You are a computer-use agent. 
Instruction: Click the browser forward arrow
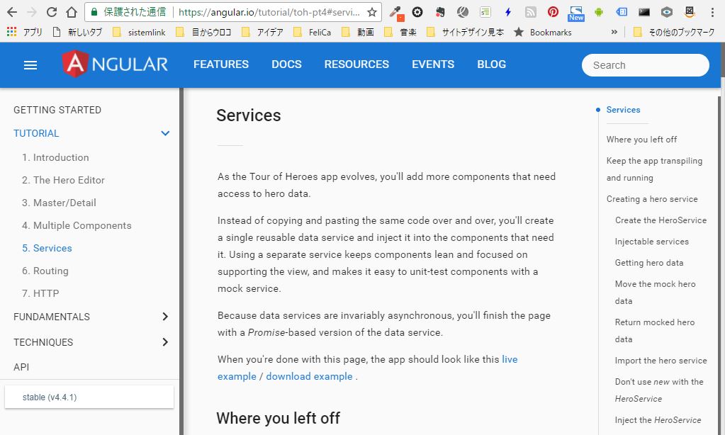32,12
